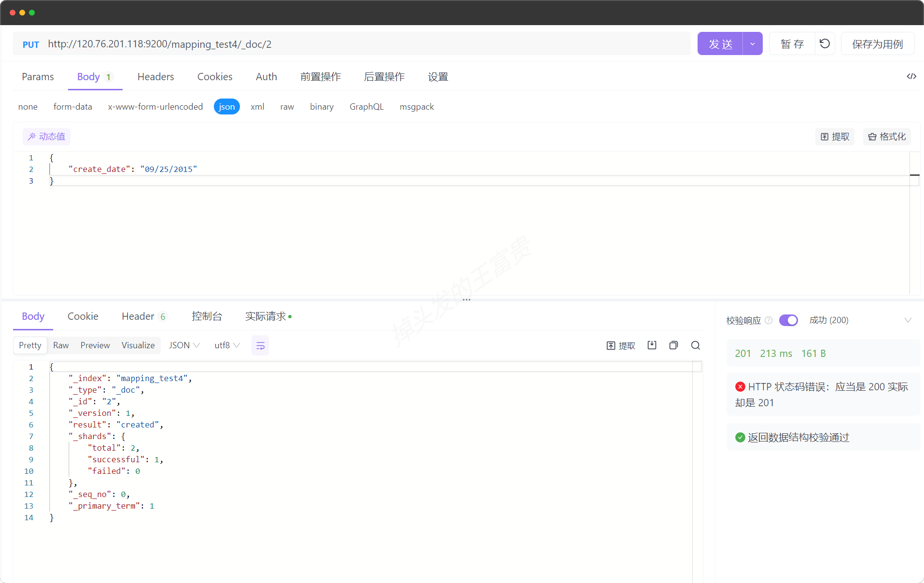Click the "_version": 1 response line

pyautogui.click(x=101, y=413)
